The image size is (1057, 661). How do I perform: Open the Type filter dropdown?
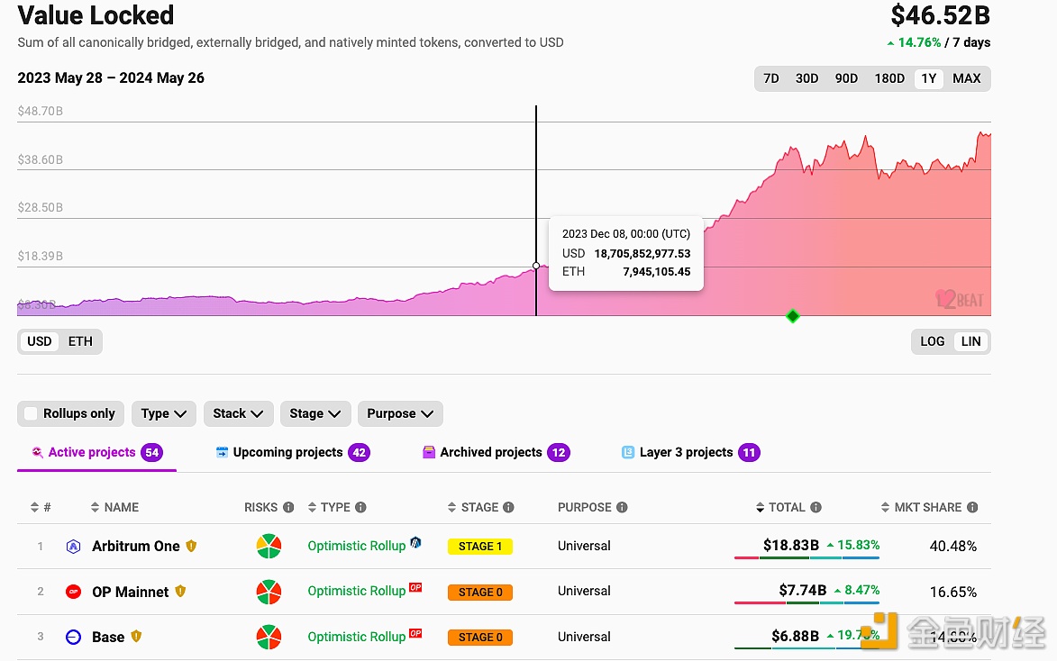[x=164, y=413]
